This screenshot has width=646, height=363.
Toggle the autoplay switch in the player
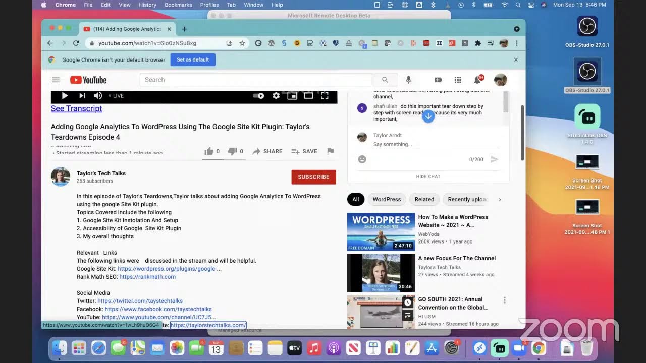[258, 96]
